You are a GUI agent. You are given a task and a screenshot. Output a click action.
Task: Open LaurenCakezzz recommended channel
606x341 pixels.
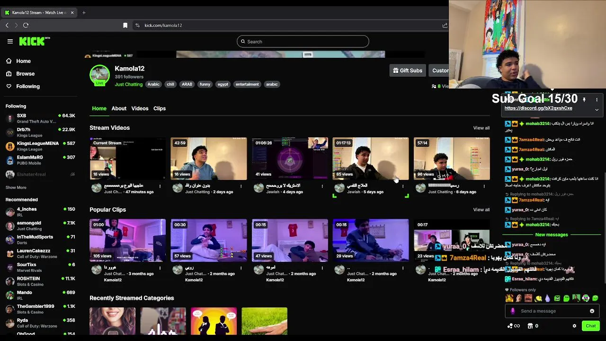[x=40, y=253]
